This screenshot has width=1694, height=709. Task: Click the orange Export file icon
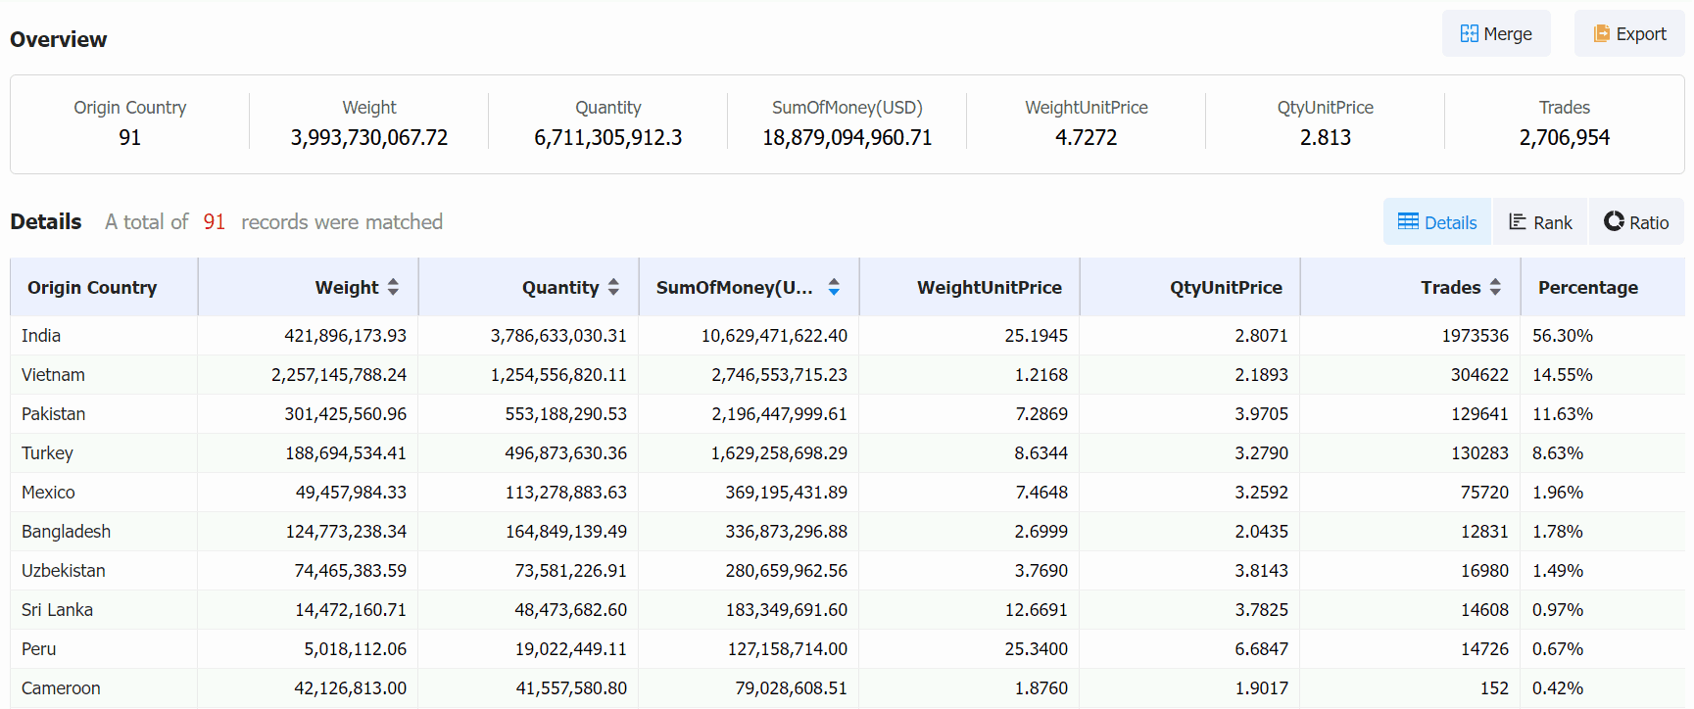[x=1602, y=33]
